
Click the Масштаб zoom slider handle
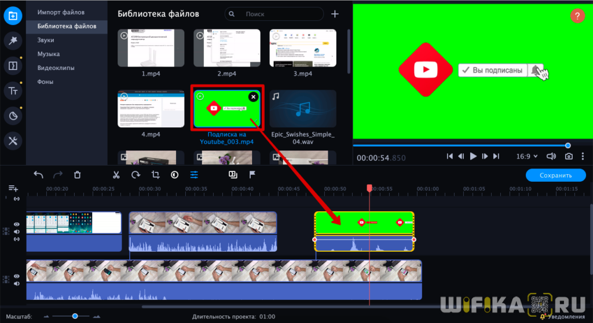tap(75, 316)
